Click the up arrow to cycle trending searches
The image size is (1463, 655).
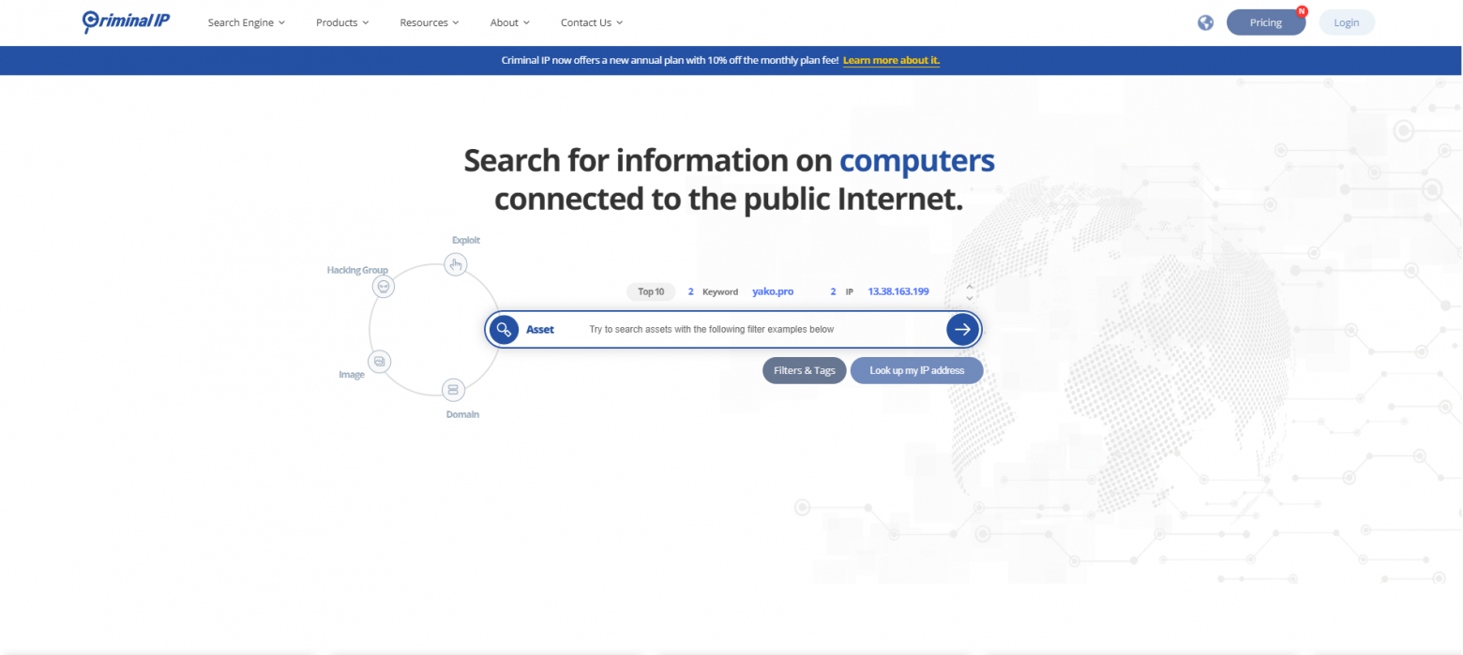[x=971, y=286]
